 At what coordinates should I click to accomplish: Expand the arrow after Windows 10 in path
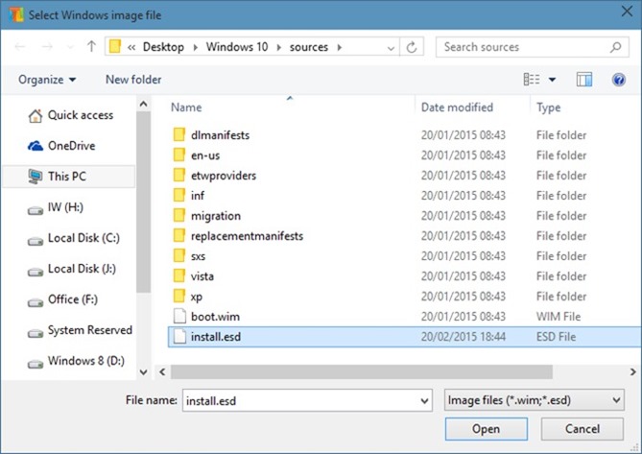pyautogui.click(x=279, y=47)
